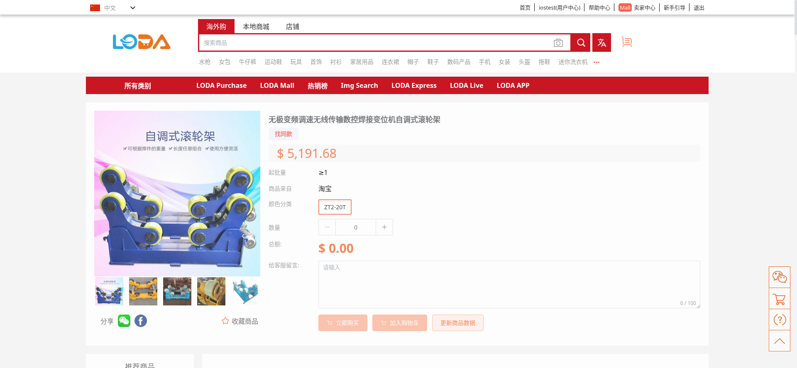The image size is (797, 368).
Task: Expand more hot keywords with ellipsis
Action: 597,62
